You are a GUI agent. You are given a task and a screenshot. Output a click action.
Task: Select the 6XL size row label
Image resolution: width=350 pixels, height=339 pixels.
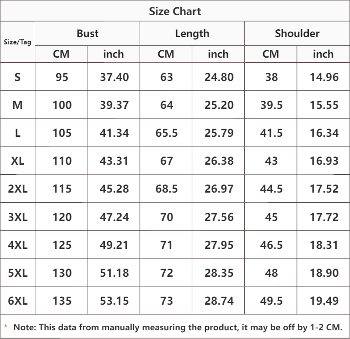click(17, 301)
